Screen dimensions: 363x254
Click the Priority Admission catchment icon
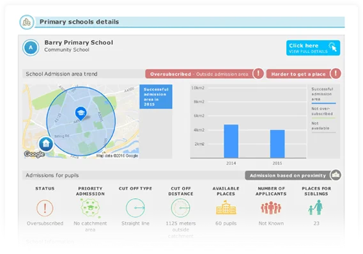(91, 208)
